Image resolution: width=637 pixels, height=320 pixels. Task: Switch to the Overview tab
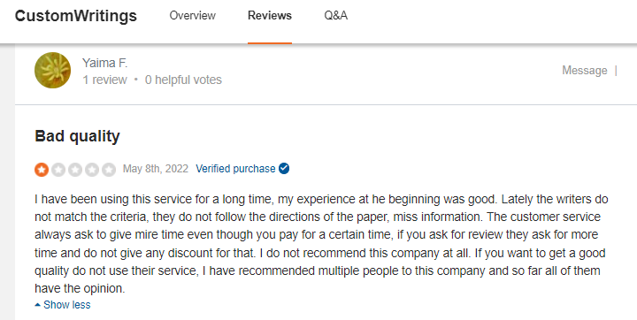click(x=193, y=15)
